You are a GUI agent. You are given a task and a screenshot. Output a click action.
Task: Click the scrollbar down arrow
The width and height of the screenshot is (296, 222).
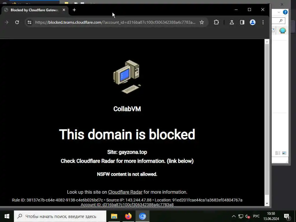click(267, 203)
